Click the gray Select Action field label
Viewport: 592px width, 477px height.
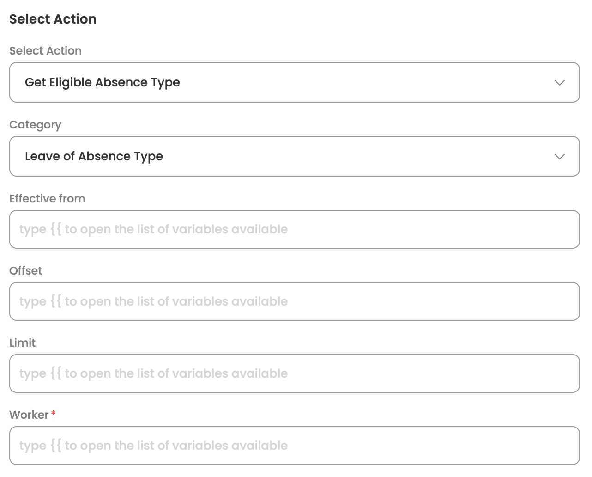tap(45, 51)
